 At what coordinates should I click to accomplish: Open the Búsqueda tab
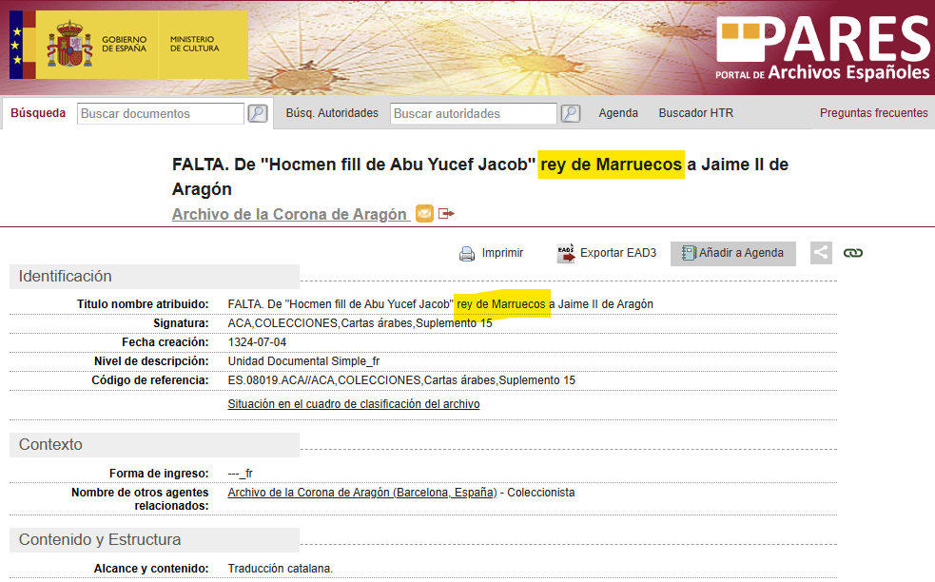click(x=38, y=113)
